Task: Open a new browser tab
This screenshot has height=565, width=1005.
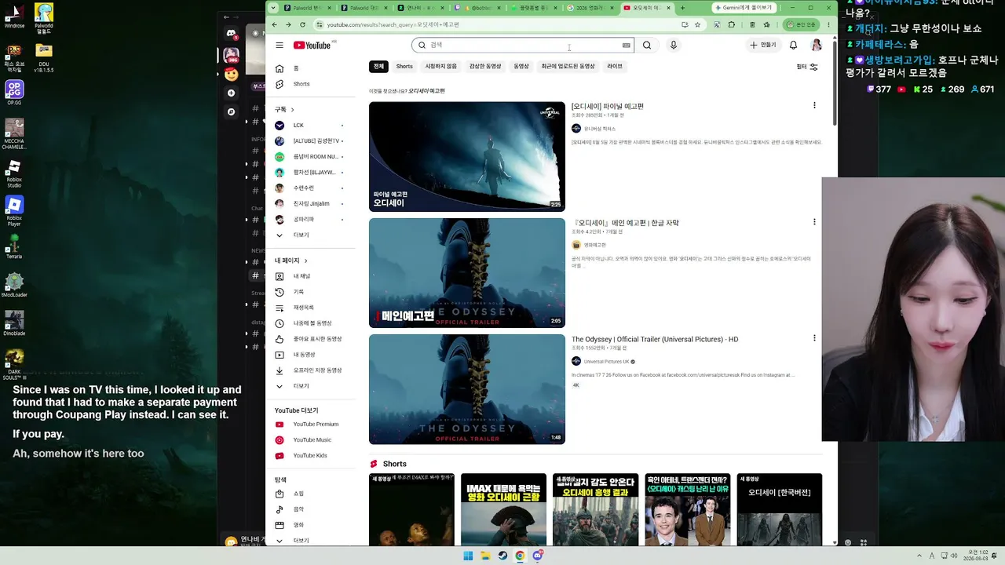Action: [x=682, y=8]
